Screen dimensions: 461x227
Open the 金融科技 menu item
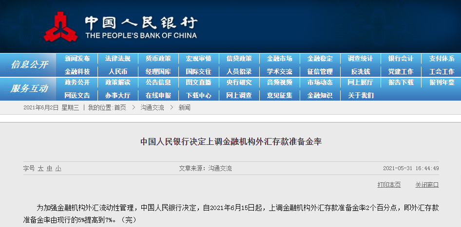pyautogui.click(x=77, y=71)
